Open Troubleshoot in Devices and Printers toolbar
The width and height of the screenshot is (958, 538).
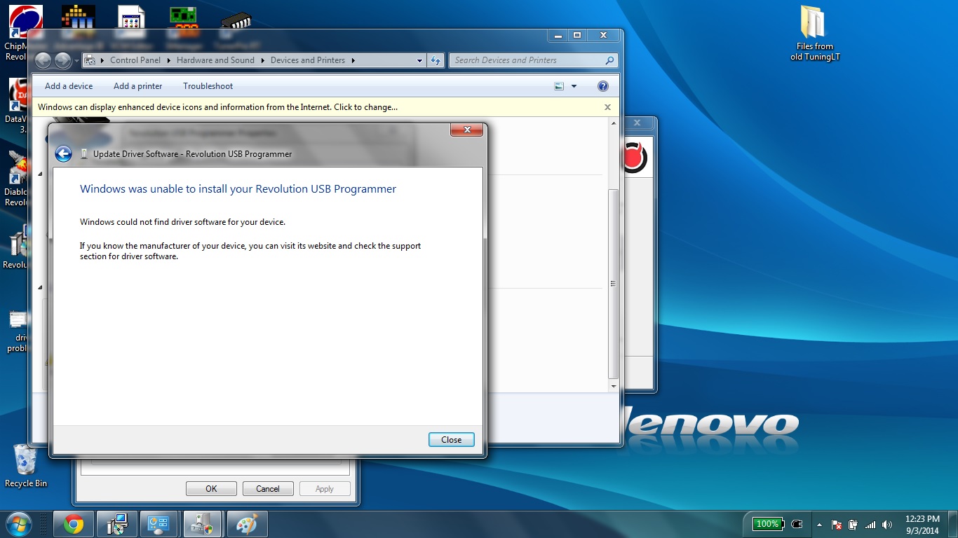coord(208,86)
